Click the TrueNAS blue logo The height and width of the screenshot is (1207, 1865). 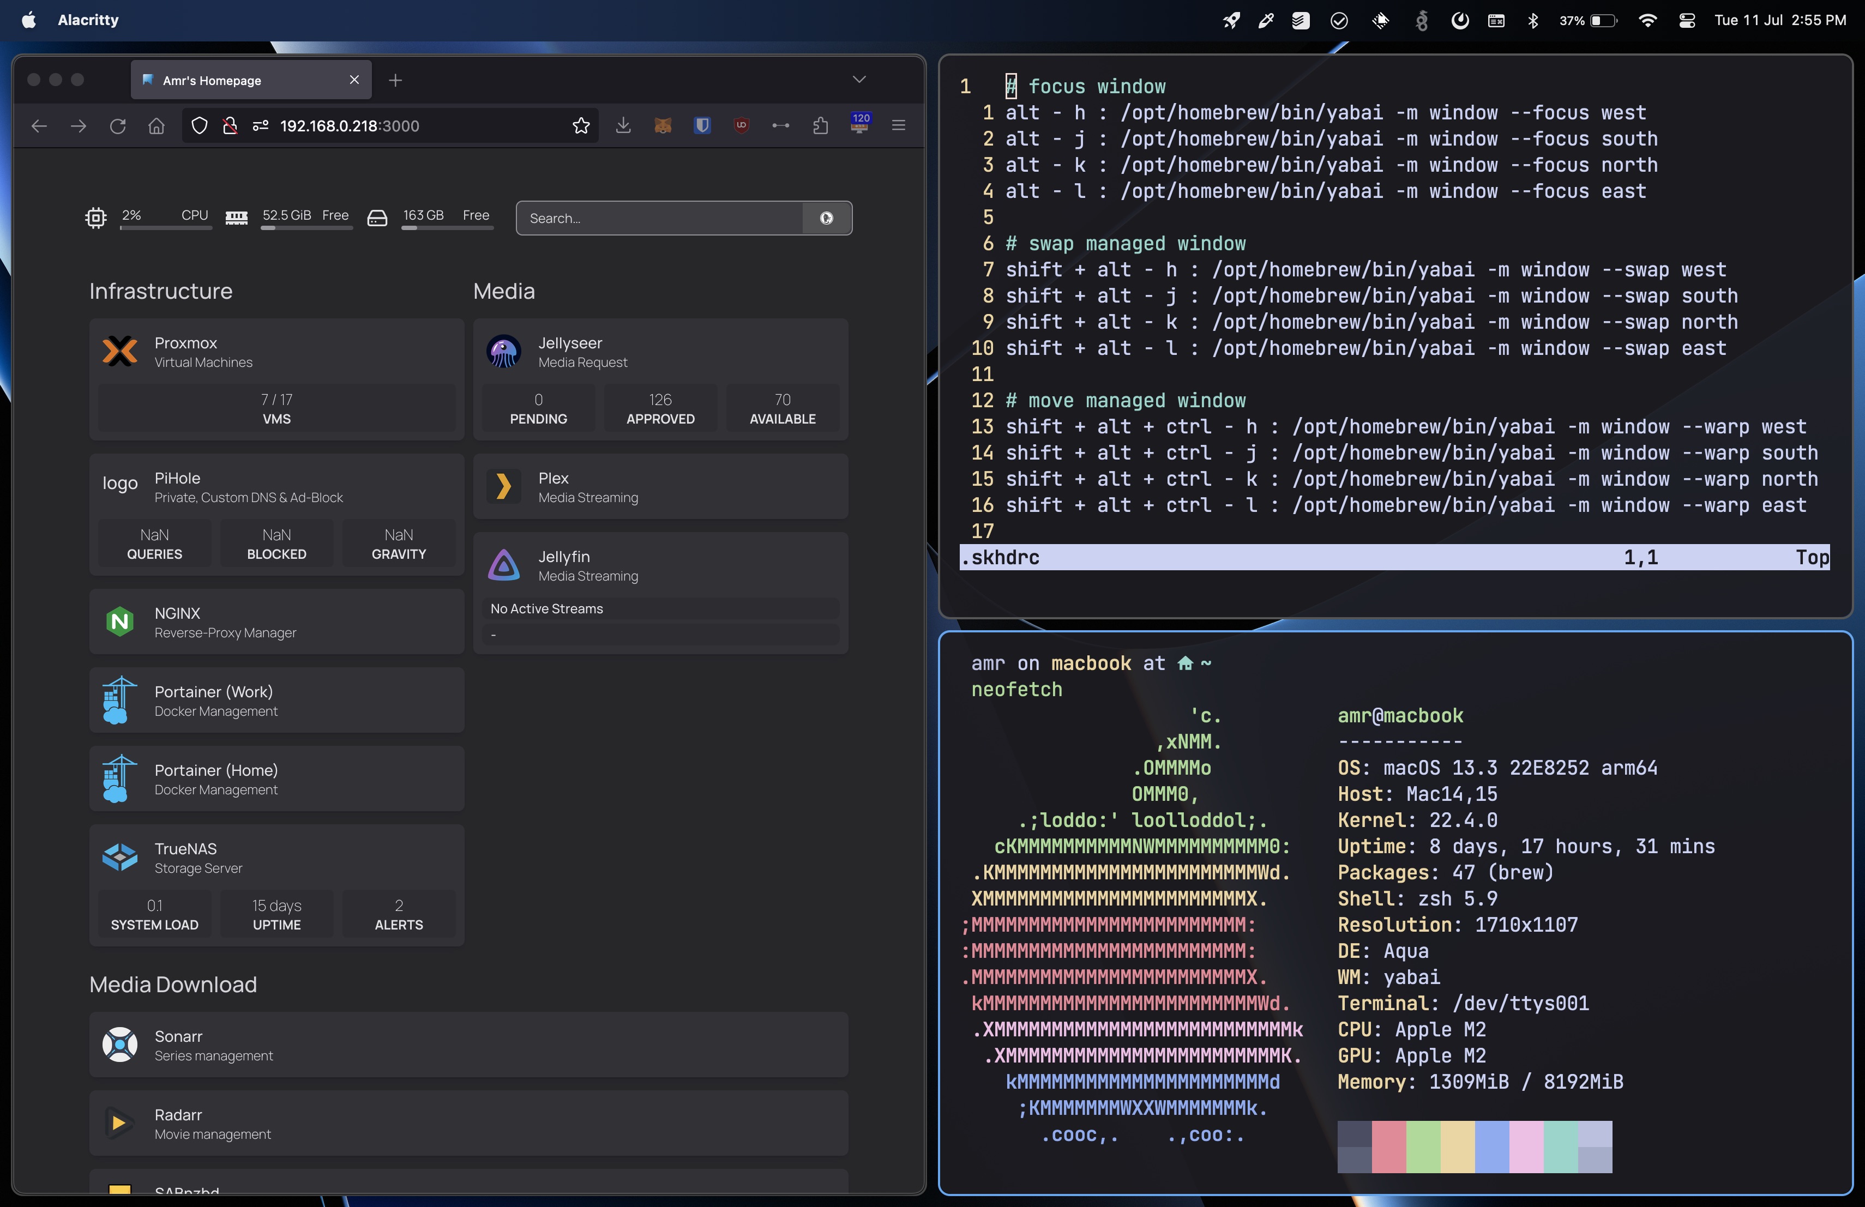click(x=120, y=857)
